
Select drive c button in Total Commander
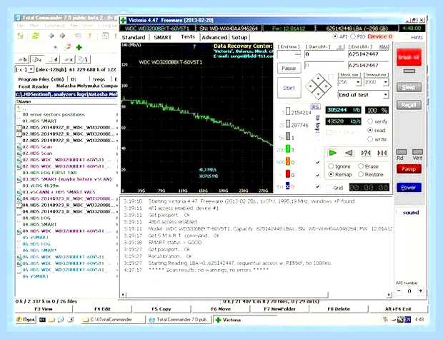point(37,59)
